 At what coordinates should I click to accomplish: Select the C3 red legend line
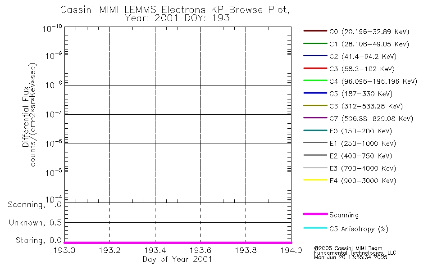pos(315,68)
